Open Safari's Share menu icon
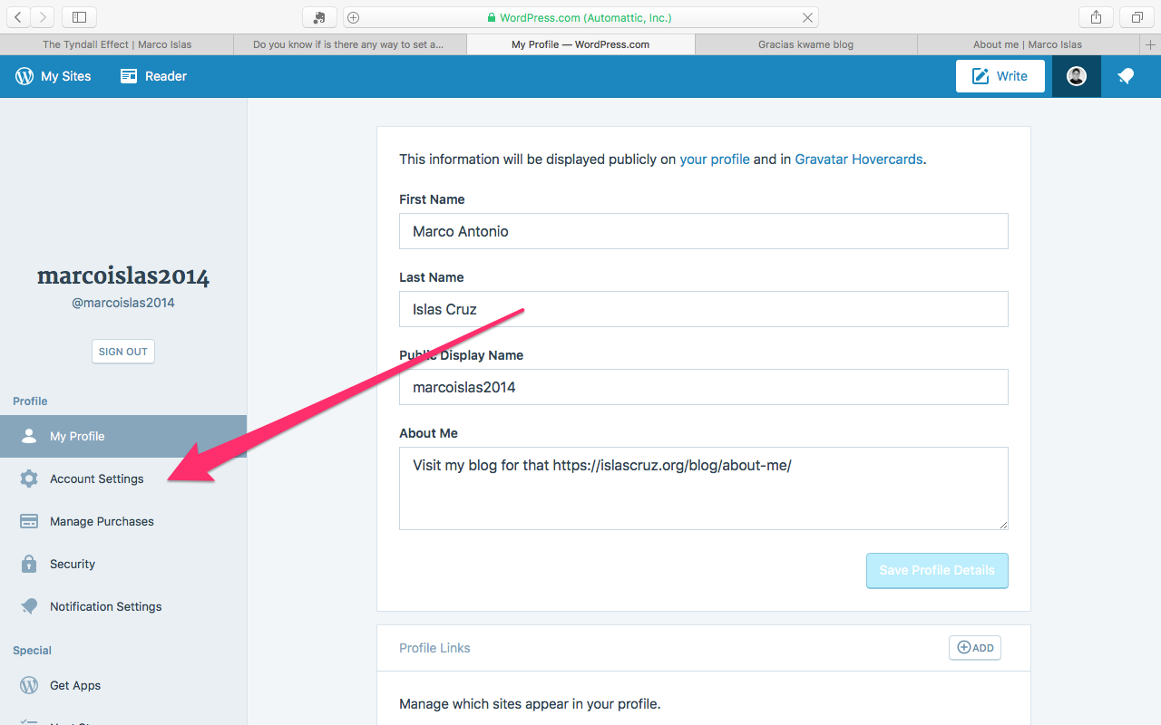 click(x=1096, y=17)
